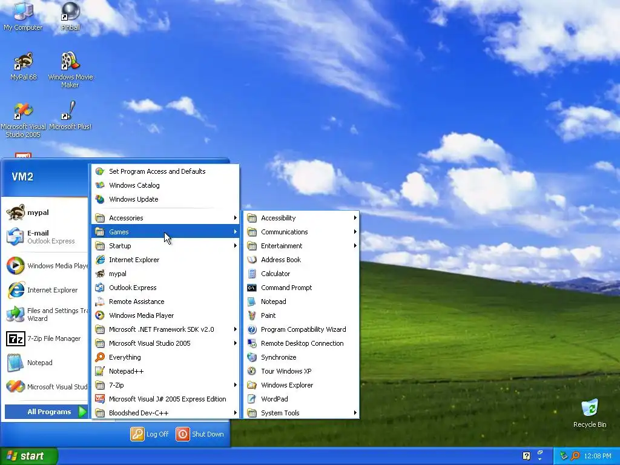Click the Start button on taskbar

28,456
